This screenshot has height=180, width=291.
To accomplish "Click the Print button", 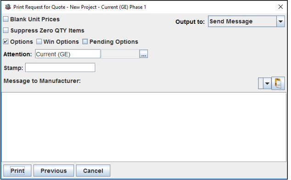I will (x=17, y=170).
